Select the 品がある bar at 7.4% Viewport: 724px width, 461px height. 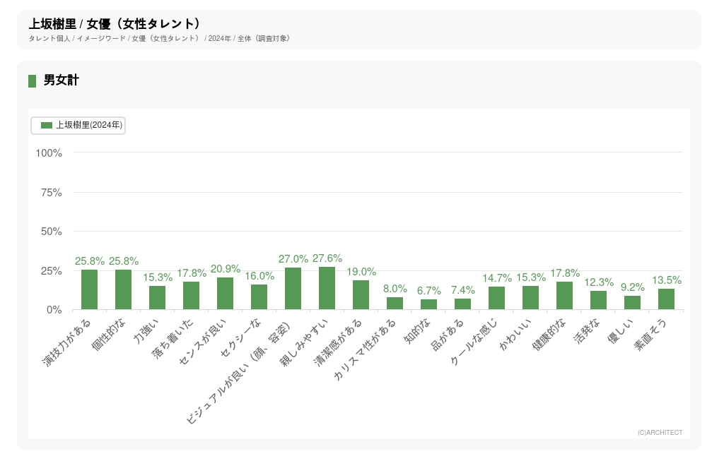(x=463, y=304)
